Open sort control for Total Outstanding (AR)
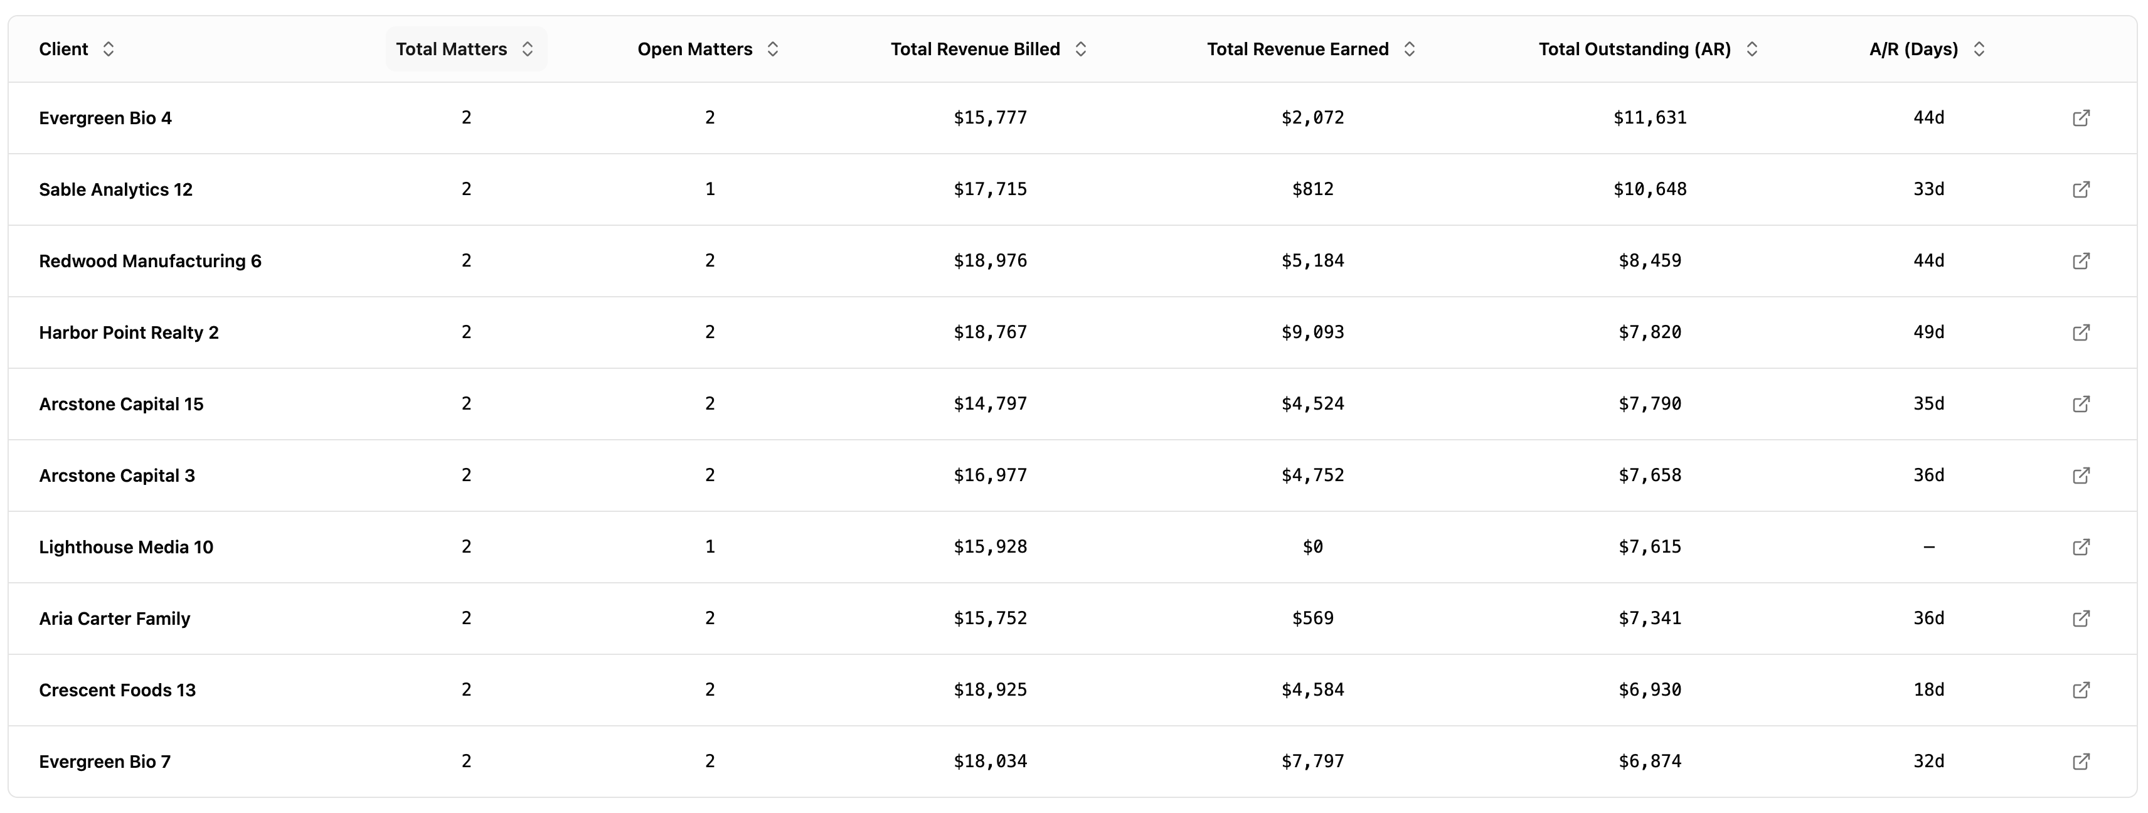Viewport: 2148px width, 813px height. click(1753, 48)
